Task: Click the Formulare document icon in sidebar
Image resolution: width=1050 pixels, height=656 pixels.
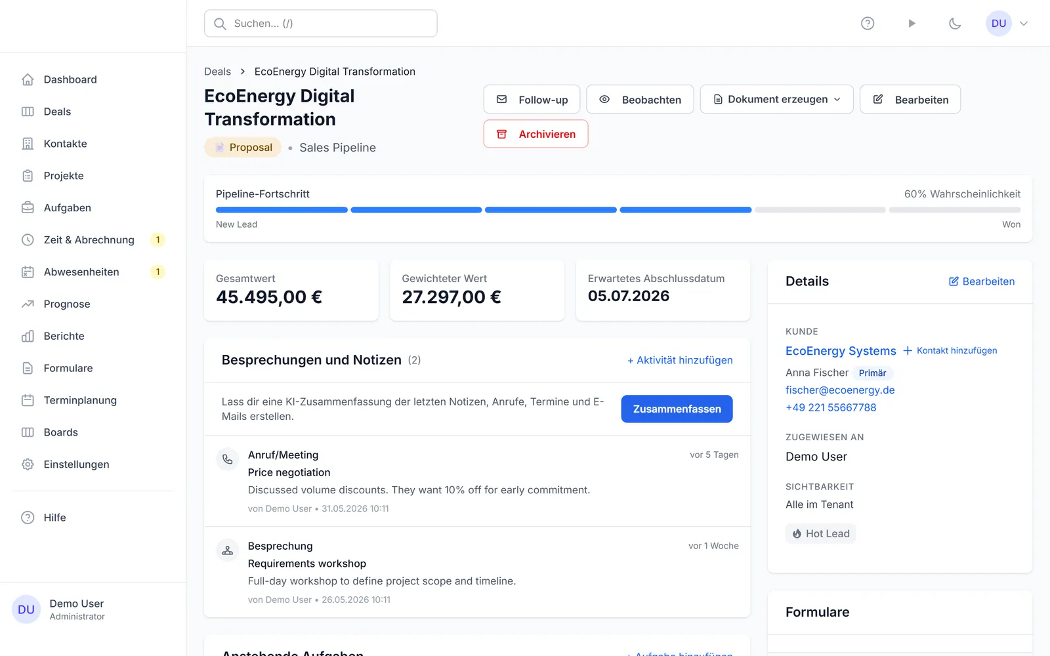Action: point(28,368)
